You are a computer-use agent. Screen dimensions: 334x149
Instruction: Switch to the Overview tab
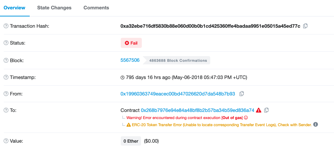point(15,8)
